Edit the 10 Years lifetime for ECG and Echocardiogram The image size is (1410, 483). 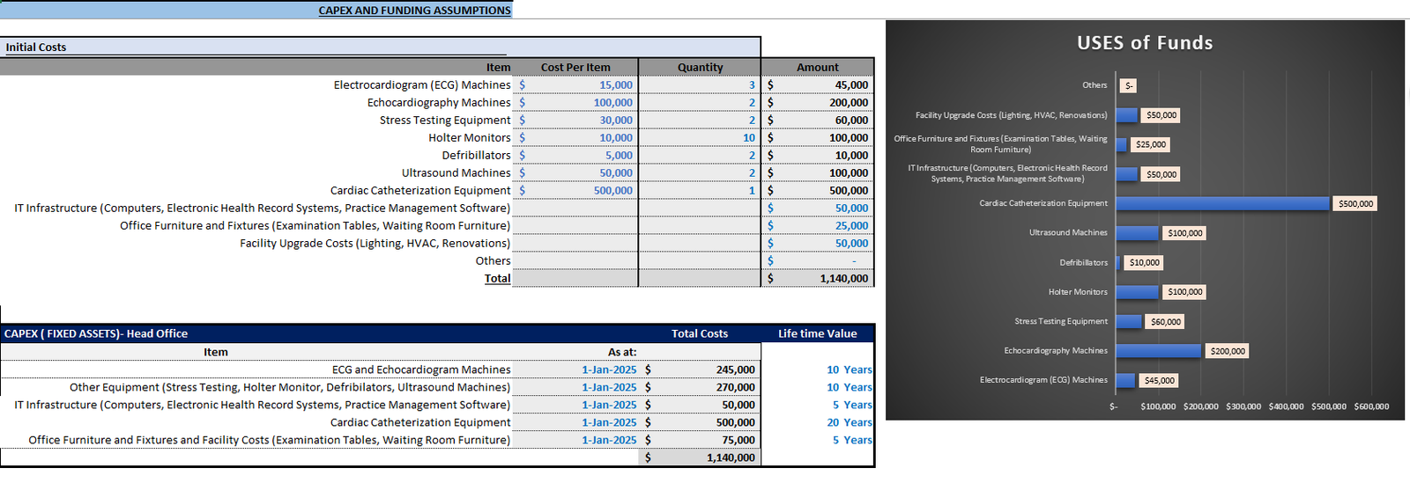(818, 370)
